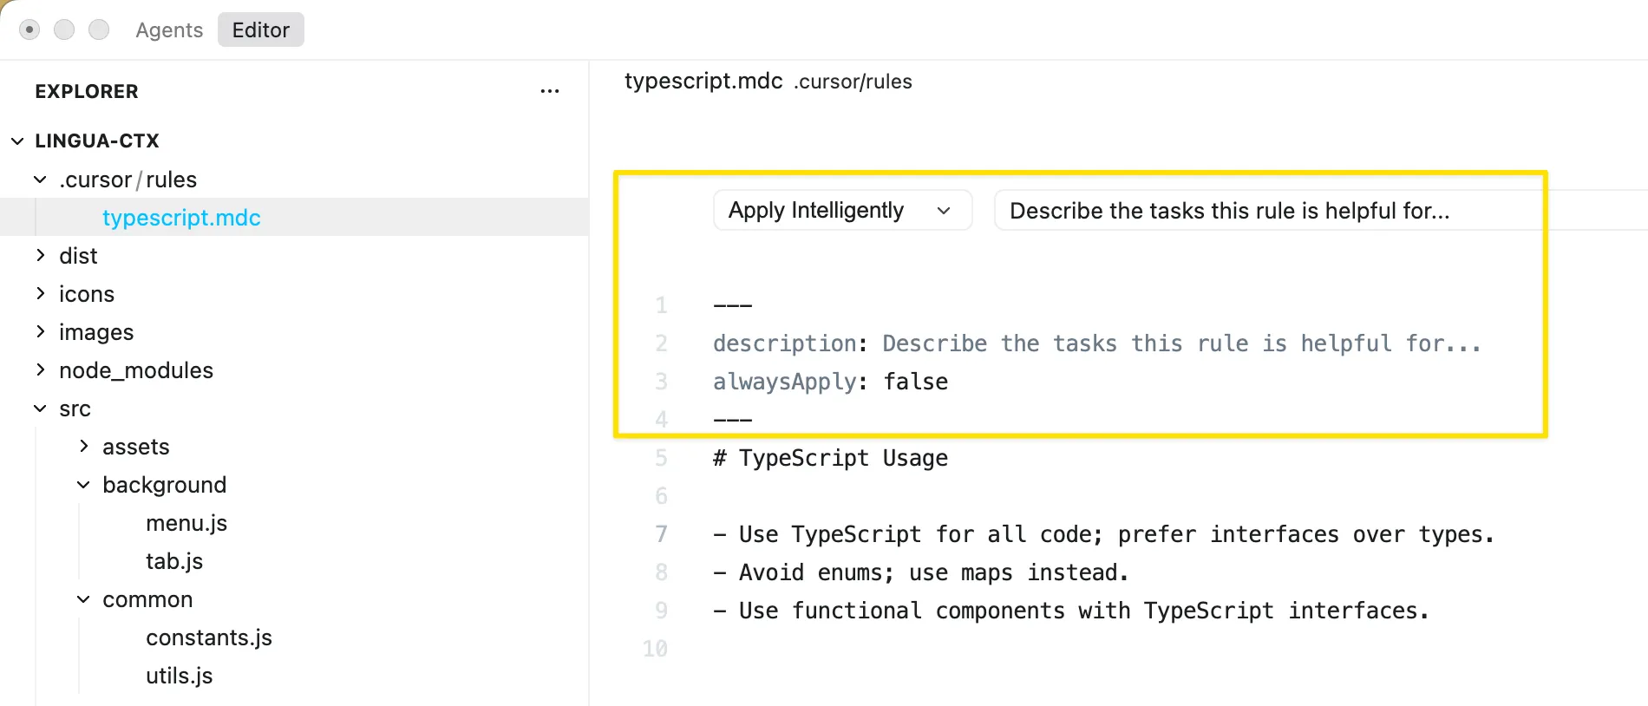
Task: Collapse the common folder
Action: [147, 599]
